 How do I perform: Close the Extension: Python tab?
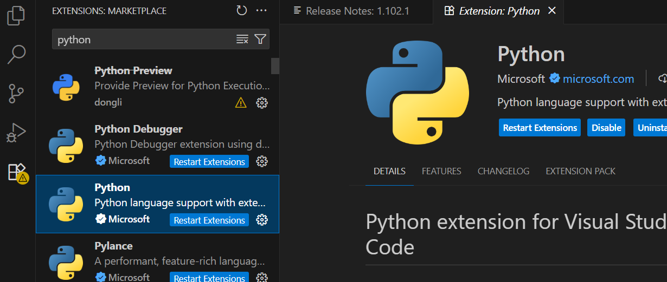(x=552, y=10)
